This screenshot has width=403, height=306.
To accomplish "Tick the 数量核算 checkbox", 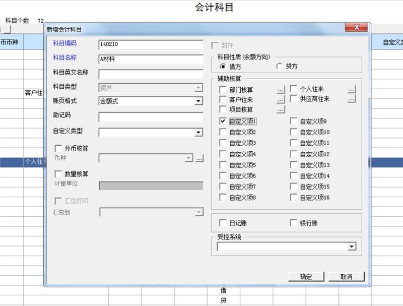I will click(58, 174).
